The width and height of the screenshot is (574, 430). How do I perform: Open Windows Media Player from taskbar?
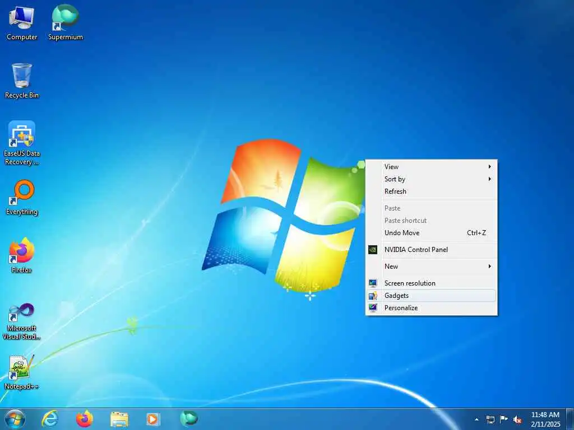point(153,419)
